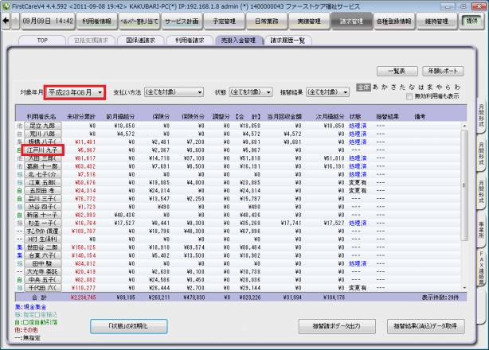The image size is (489, 350).
Task: Click the 年間レポート button
Action: (444, 71)
